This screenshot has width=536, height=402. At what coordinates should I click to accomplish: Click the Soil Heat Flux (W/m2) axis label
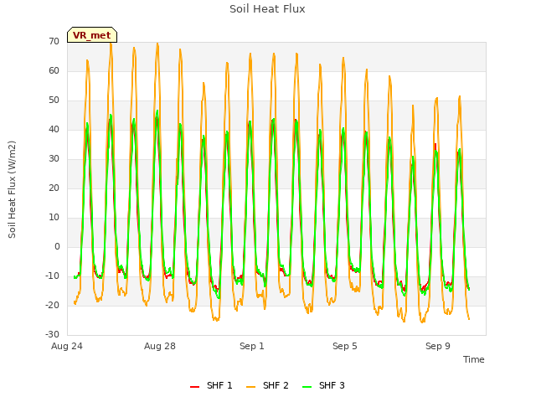[12, 189]
